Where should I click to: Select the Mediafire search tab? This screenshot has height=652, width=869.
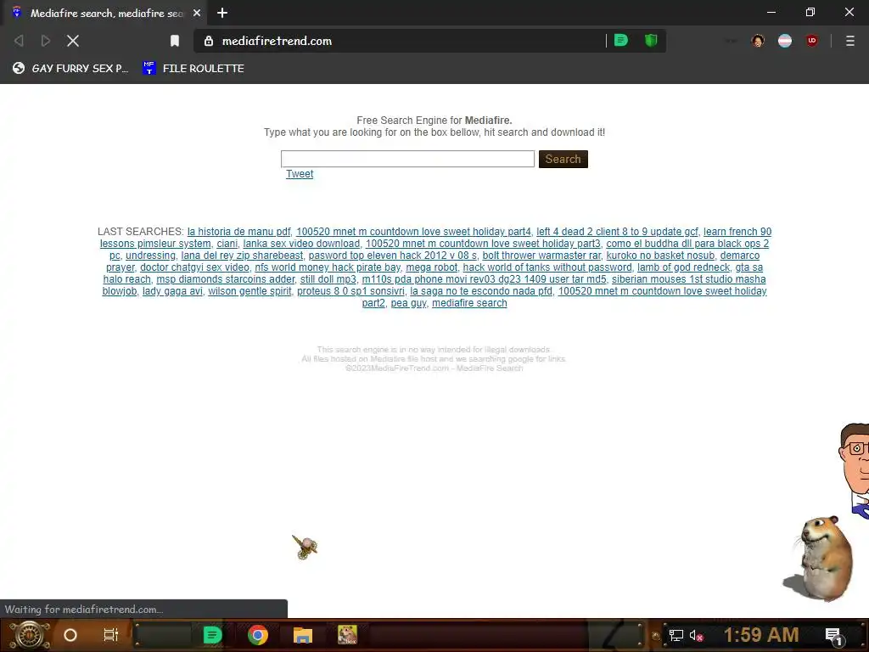pos(105,13)
